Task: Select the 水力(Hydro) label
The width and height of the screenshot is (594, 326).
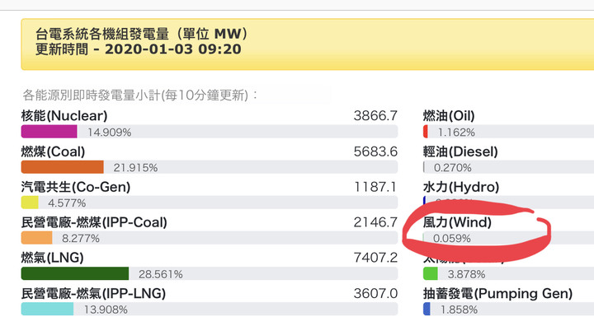Action: (461, 187)
